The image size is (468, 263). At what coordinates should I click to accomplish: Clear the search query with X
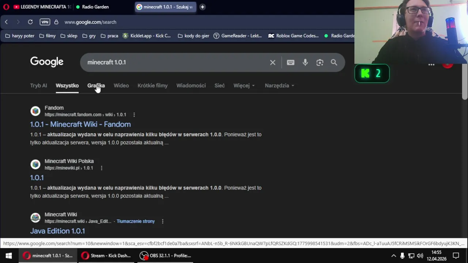click(x=273, y=62)
